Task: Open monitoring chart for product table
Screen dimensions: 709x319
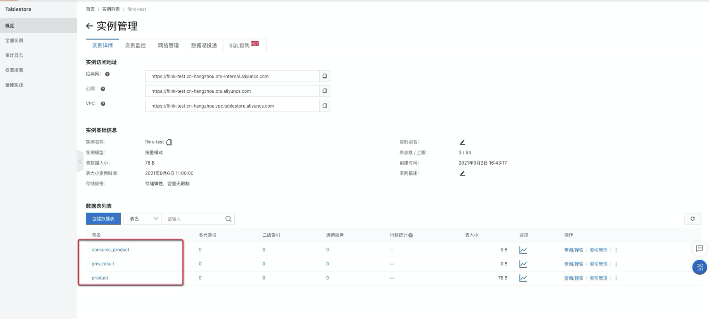Action: point(523,278)
